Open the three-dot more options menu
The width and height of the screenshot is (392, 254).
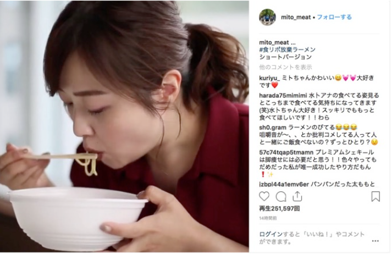376,241
